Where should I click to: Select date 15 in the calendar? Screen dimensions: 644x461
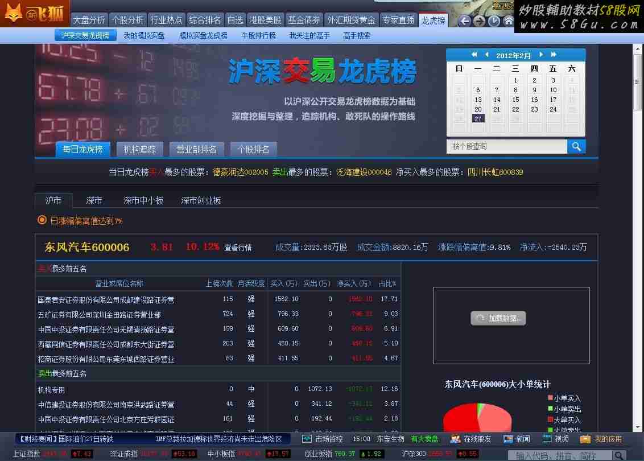(x=515, y=100)
